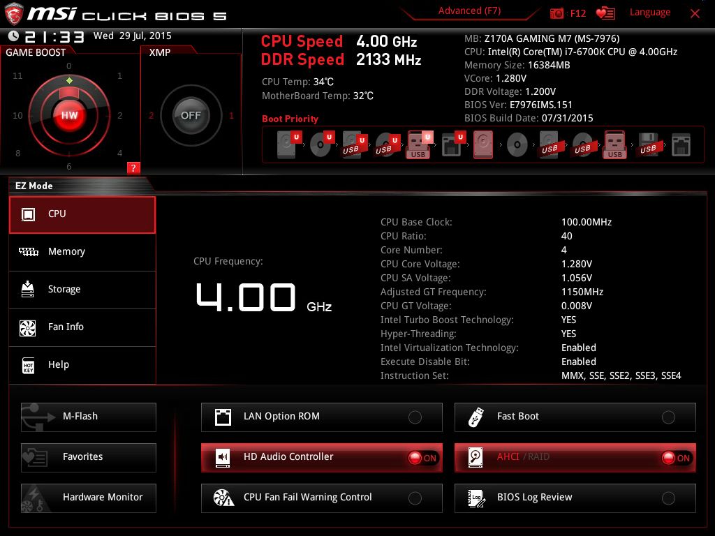
Task: Open the Memory tab
Action: pyautogui.click(x=82, y=252)
